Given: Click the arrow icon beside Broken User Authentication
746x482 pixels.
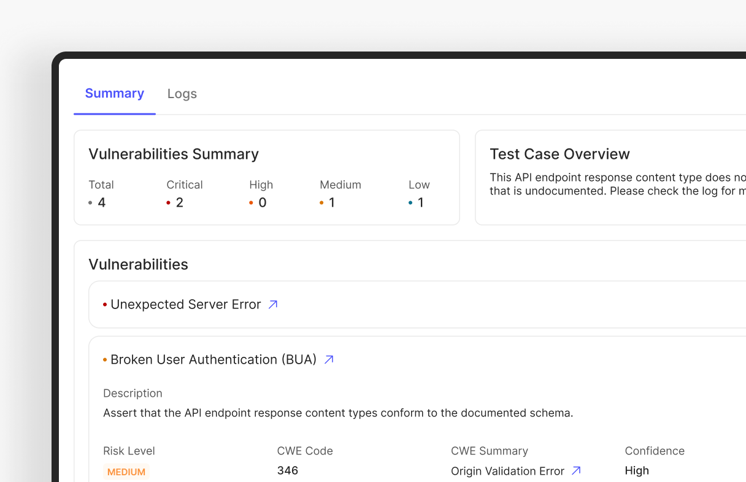Looking at the screenshot, I should pos(329,359).
